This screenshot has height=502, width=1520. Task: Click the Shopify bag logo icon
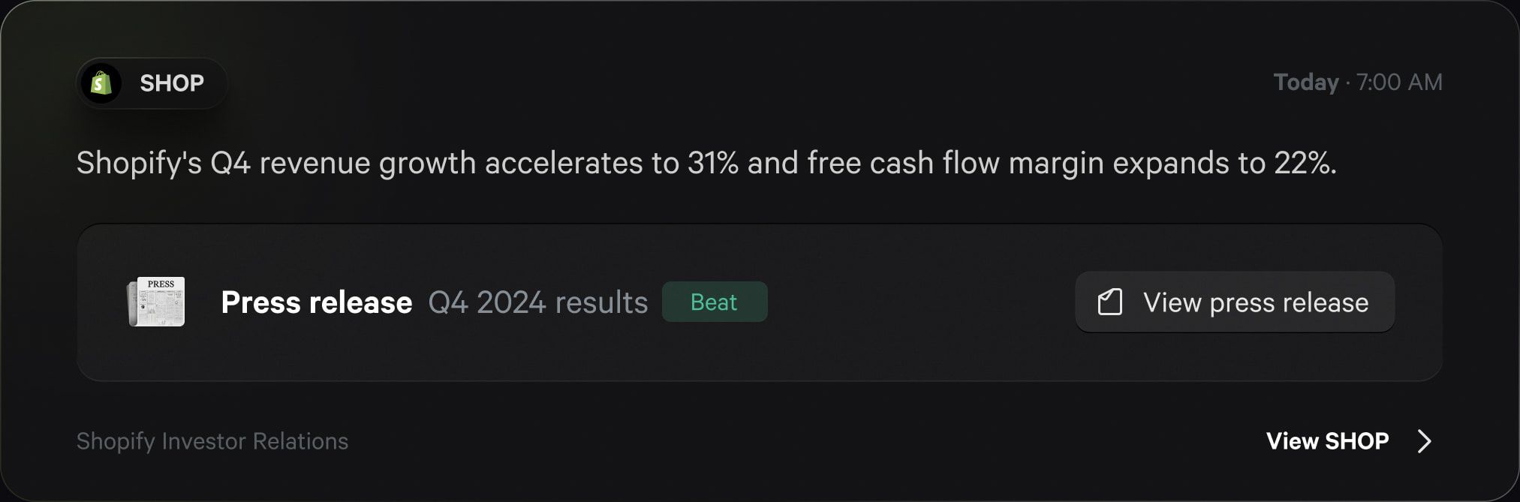(x=101, y=83)
